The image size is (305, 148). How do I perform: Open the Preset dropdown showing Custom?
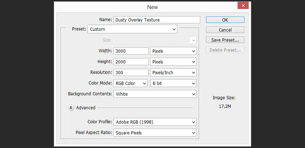point(132,29)
